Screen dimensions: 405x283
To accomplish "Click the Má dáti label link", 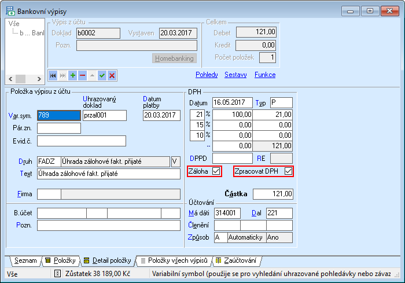I will (x=199, y=213).
